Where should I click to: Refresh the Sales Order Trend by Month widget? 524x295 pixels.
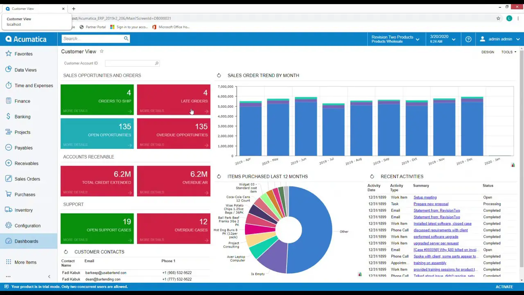point(219,75)
